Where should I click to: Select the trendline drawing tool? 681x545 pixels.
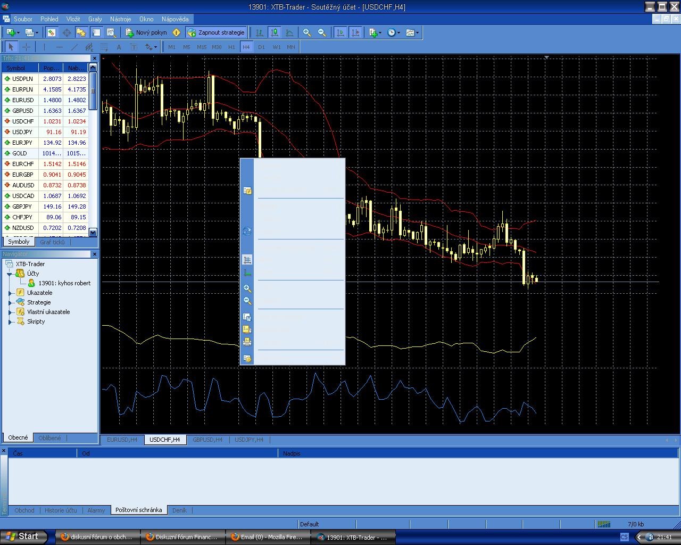click(74, 47)
